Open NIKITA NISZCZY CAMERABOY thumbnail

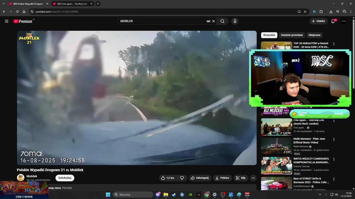[x=277, y=166]
